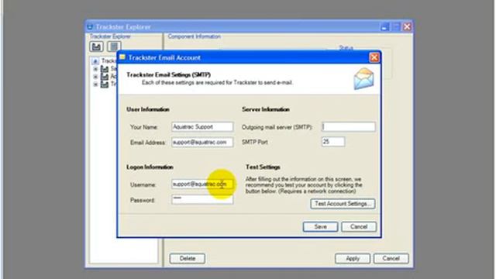The width and height of the screenshot is (496, 279).
Task: Close the Trackster Explorer window
Action: point(407,27)
